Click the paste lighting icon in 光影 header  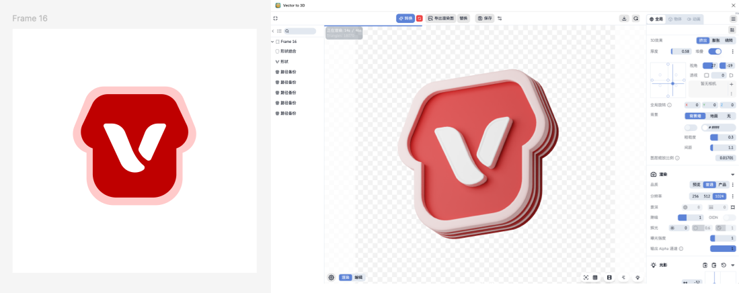pos(714,265)
